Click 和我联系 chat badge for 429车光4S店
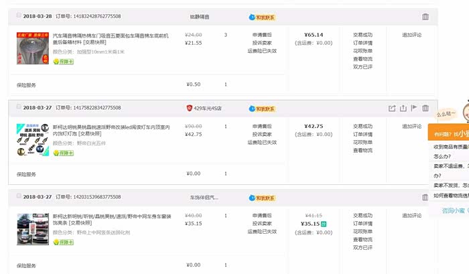The width and height of the screenshot is (469, 274). point(262,109)
